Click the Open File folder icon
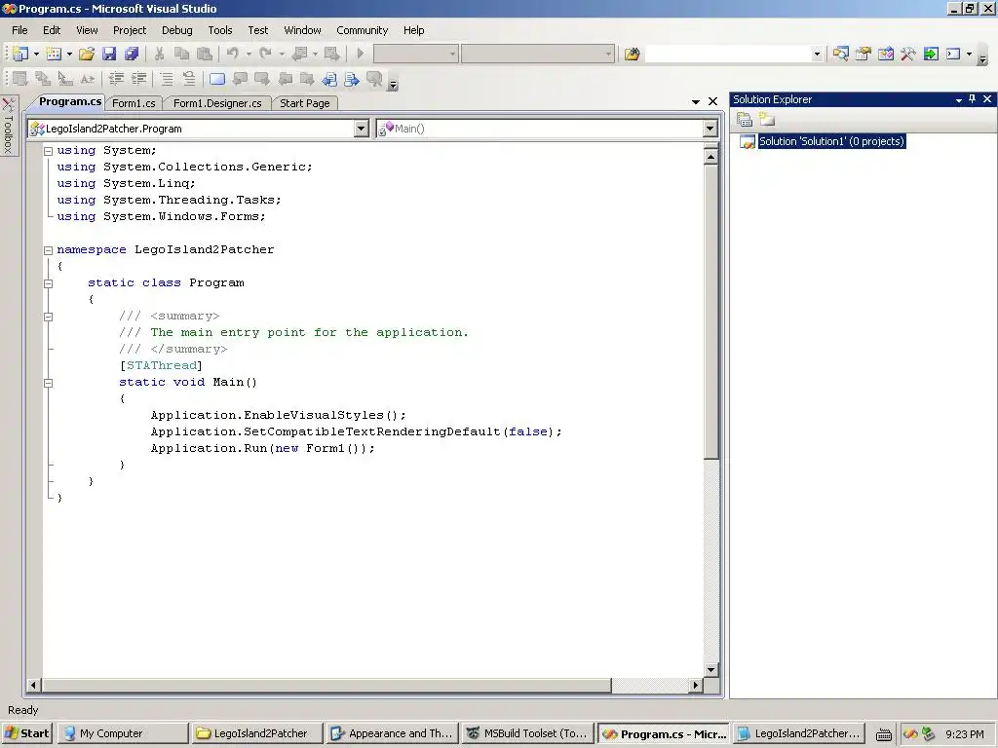This screenshot has width=998, height=748. tap(87, 55)
